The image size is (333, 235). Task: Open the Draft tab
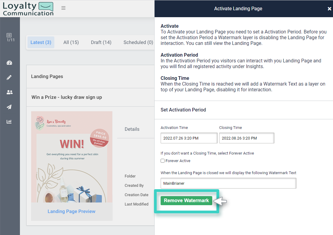point(101,42)
